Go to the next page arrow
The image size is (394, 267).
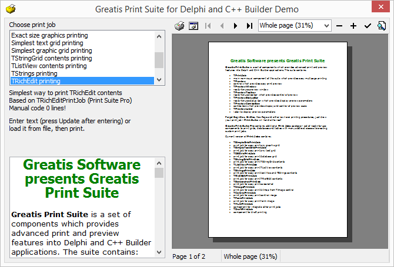click(236, 26)
